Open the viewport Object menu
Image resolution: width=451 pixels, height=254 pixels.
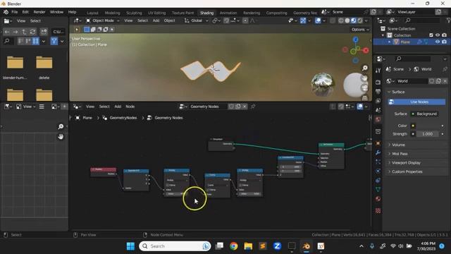tap(169, 20)
